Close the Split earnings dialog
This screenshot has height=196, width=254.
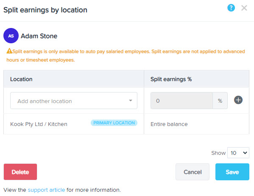(244, 8)
